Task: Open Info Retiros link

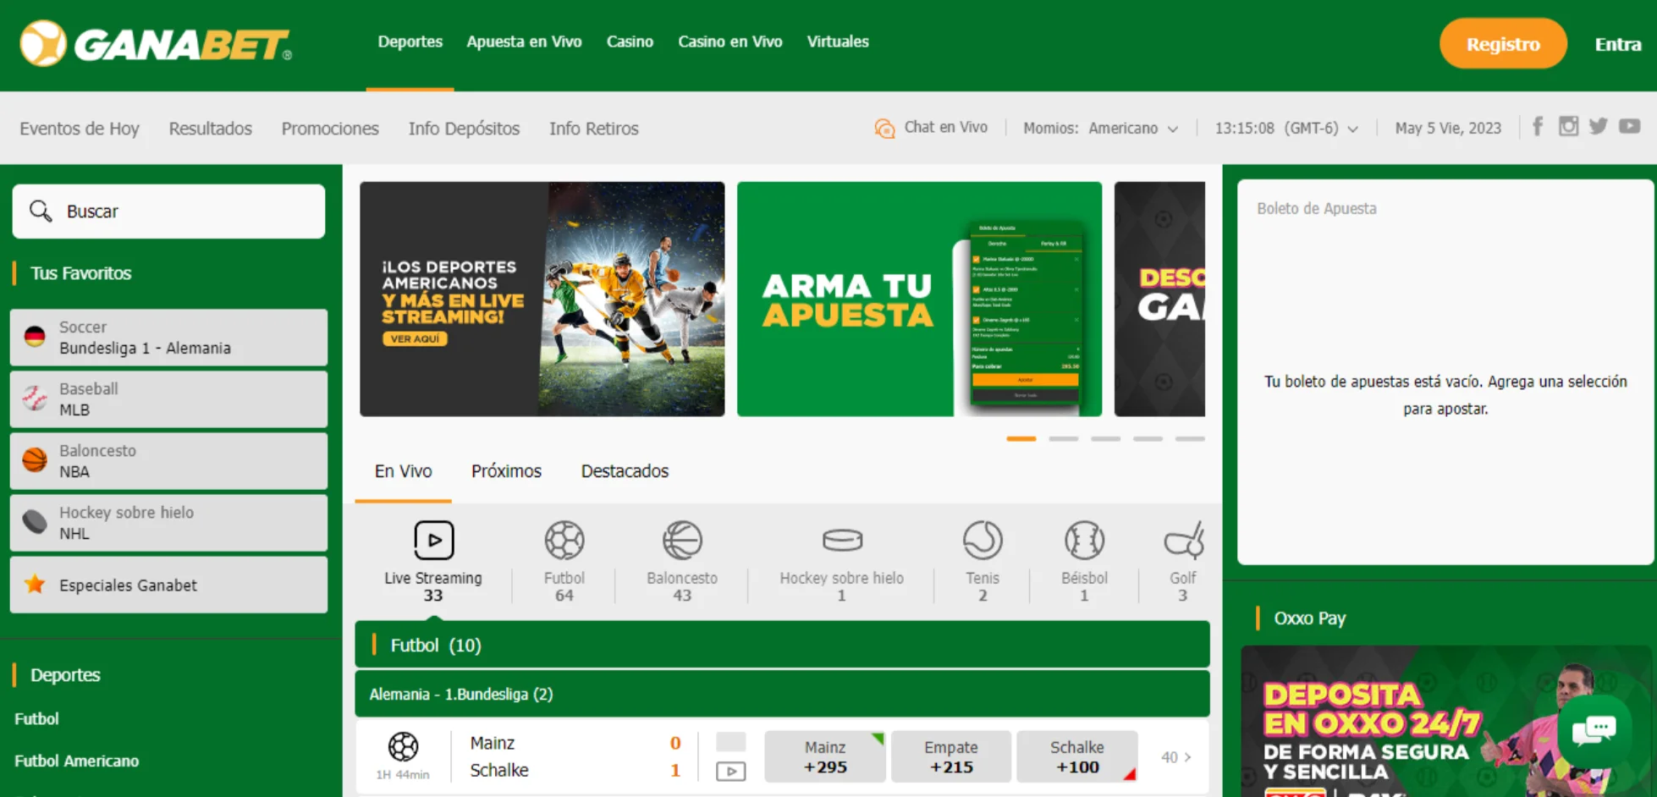Action: pyautogui.click(x=594, y=129)
